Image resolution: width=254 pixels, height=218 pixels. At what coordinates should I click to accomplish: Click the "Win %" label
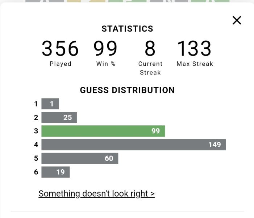coord(106,64)
